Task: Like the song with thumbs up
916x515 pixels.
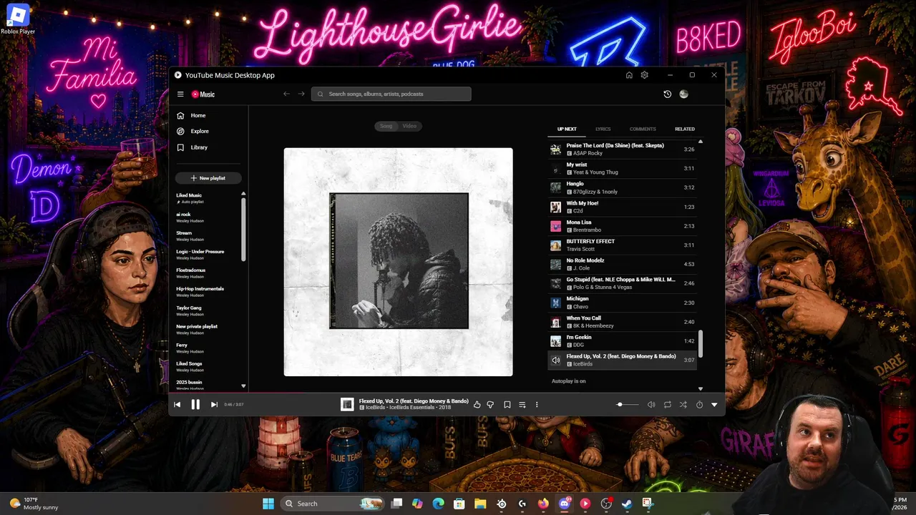Action: tap(477, 405)
